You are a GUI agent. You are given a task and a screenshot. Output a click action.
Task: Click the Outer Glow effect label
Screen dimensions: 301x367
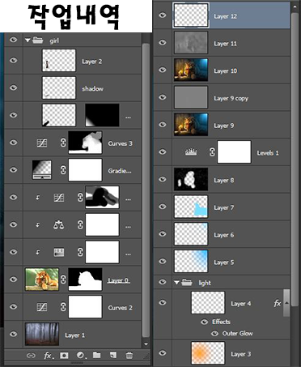(237, 334)
